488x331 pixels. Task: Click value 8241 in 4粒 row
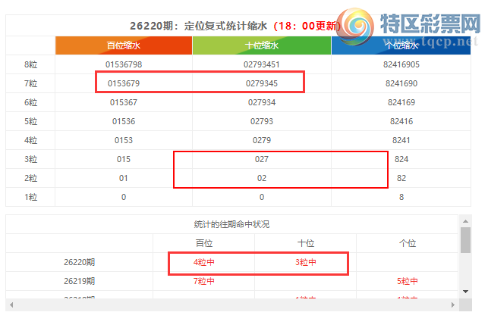401,140
